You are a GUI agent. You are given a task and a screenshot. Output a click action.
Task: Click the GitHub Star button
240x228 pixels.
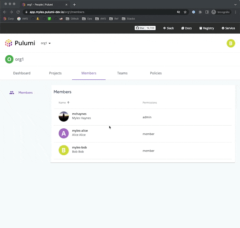[140, 28]
